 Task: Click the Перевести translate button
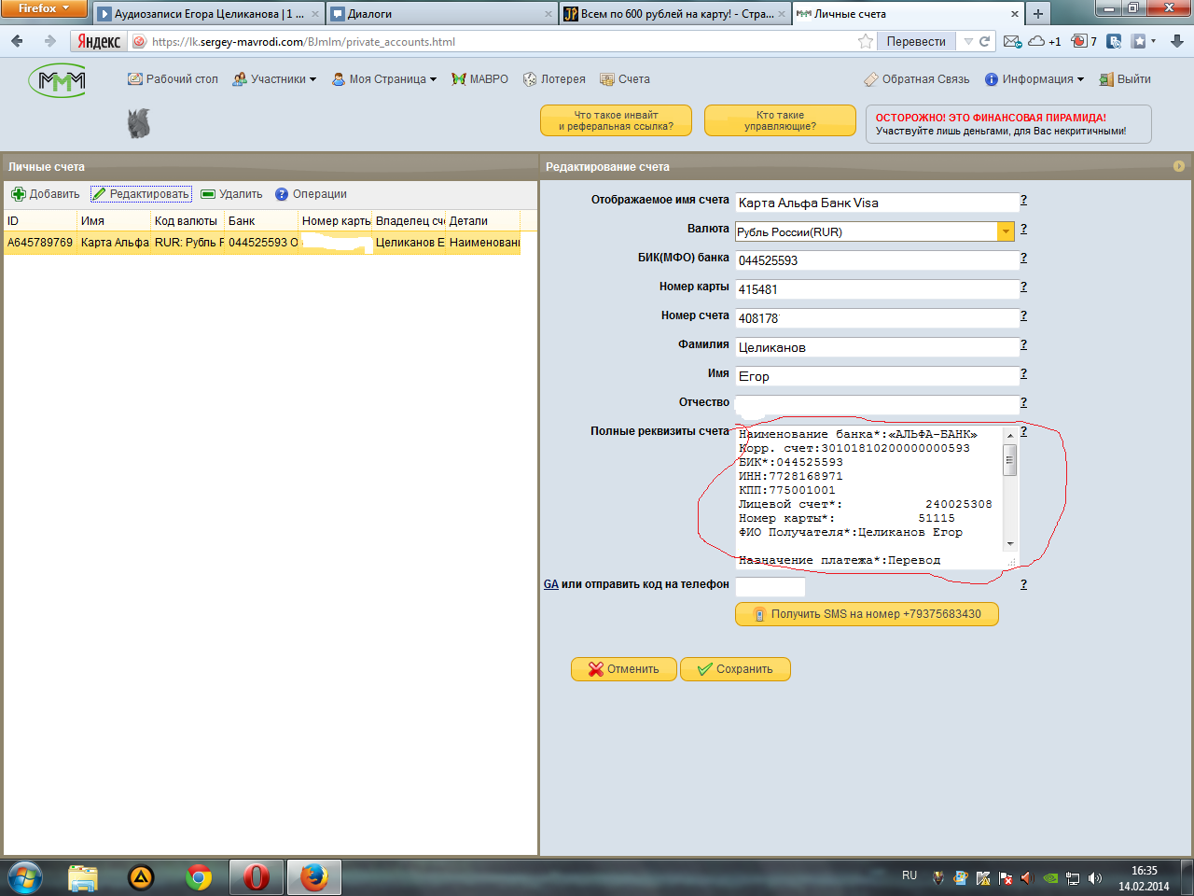pyautogui.click(x=916, y=41)
